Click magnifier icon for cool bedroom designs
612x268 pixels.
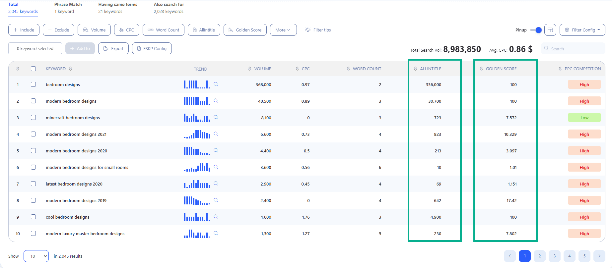[216, 217]
